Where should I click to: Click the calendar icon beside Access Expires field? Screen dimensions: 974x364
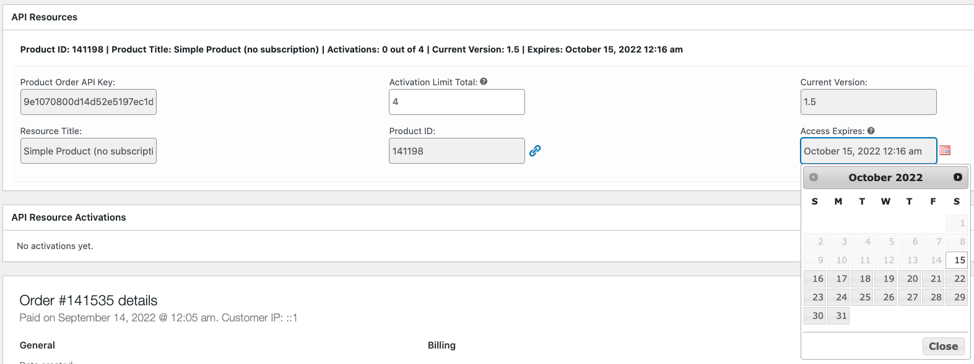coord(946,150)
